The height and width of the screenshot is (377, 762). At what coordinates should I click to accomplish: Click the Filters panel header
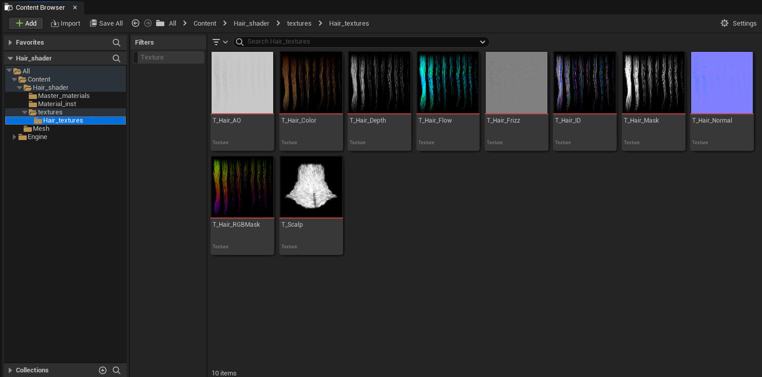coord(144,43)
